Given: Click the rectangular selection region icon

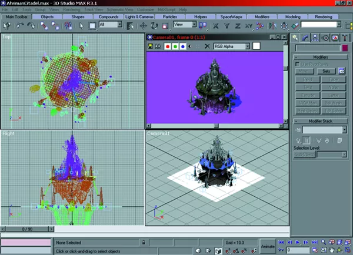Looking at the screenshot, I should point(92,26).
